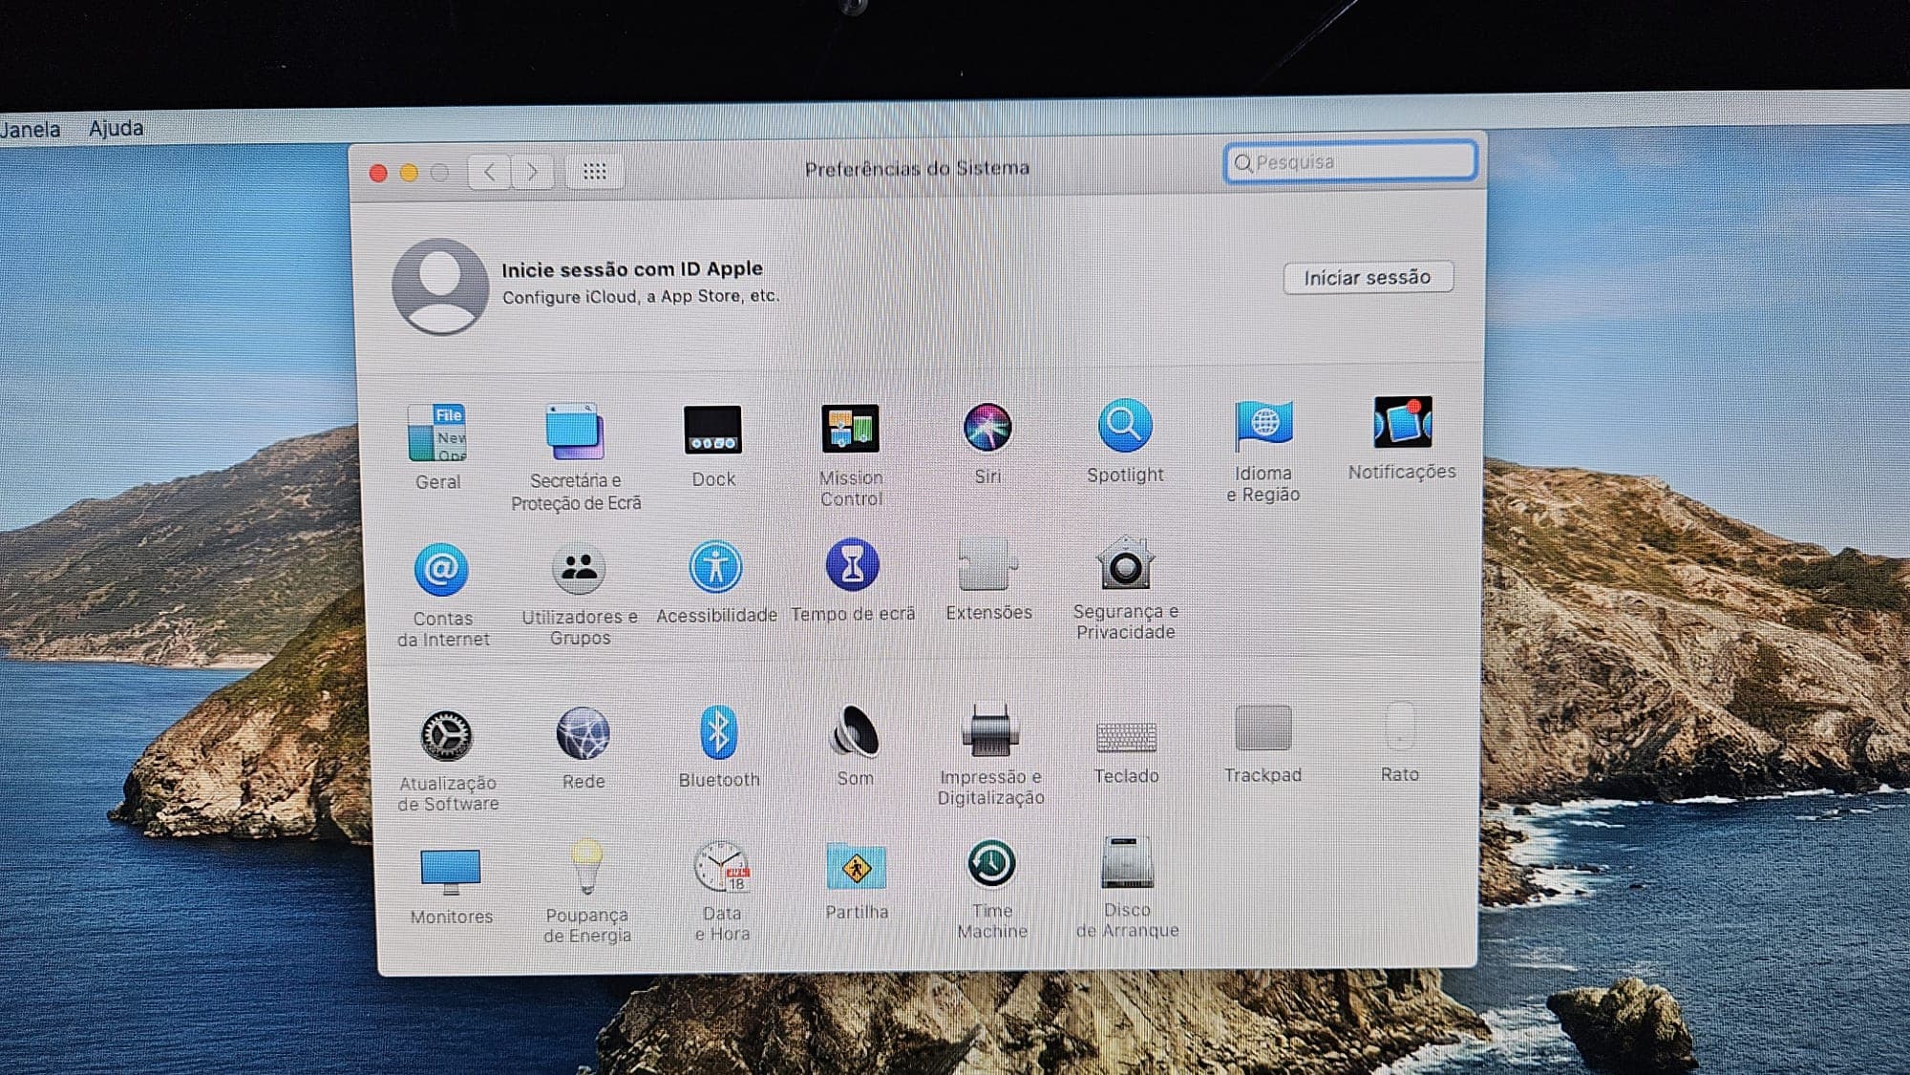The image size is (1910, 1075).
Task: Minimize window with the yellow button
Action: pos(409,173)
